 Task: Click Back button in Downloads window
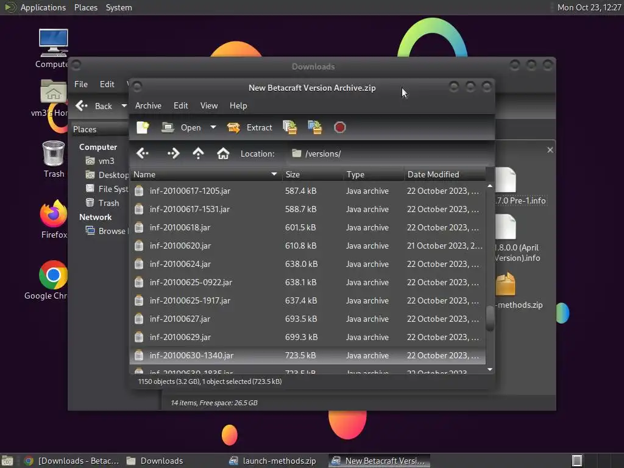[94, 106]
